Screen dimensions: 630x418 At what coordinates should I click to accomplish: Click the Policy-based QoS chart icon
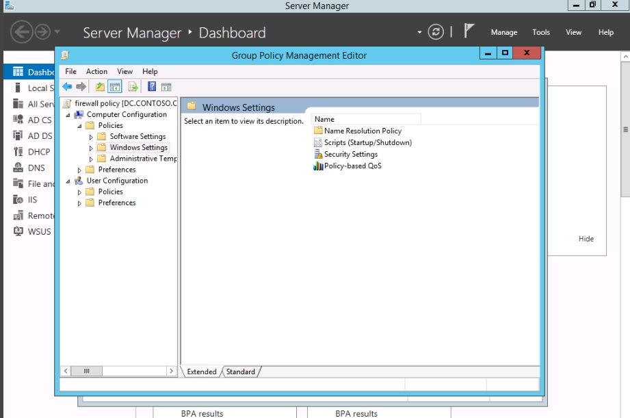(318, 166)
